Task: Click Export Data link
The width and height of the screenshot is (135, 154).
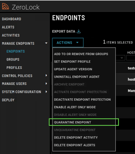Action: click(64, 31)
